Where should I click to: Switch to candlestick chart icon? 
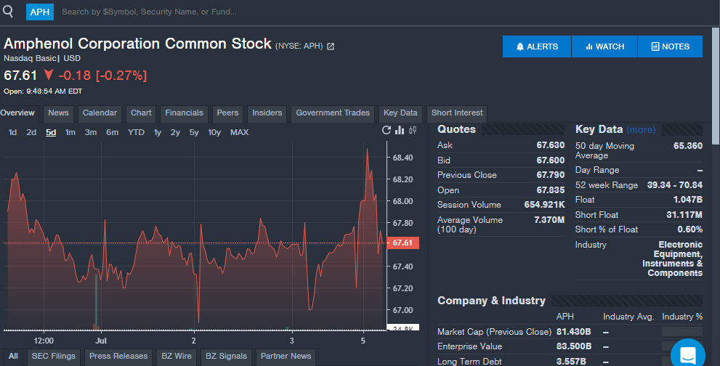click(413, 131)
